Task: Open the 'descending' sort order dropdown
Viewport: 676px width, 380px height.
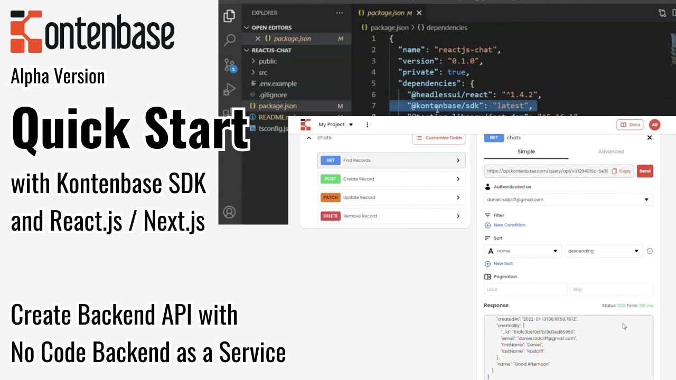Action: tap(604, 251)
